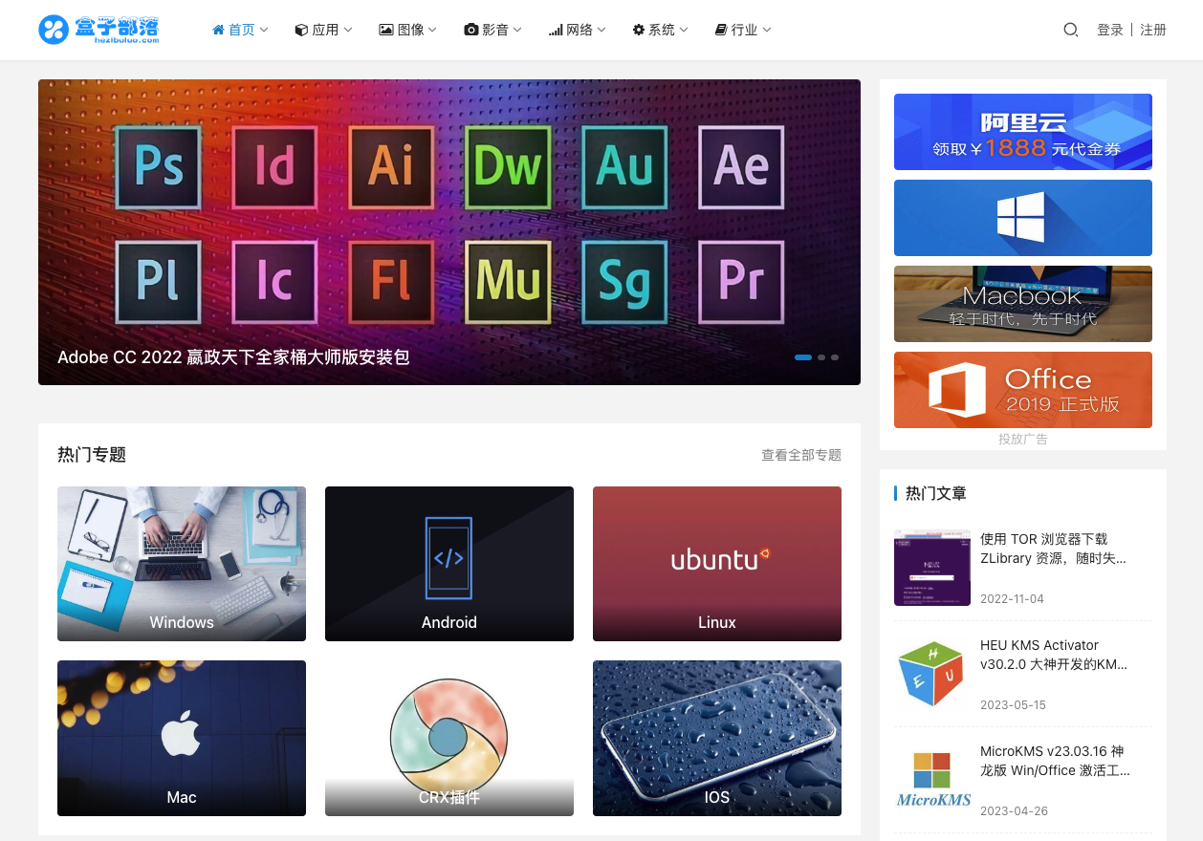Click the MicroKMS logo thumbnail
The width and height of the screenshot is (1203, 841).
932,780
